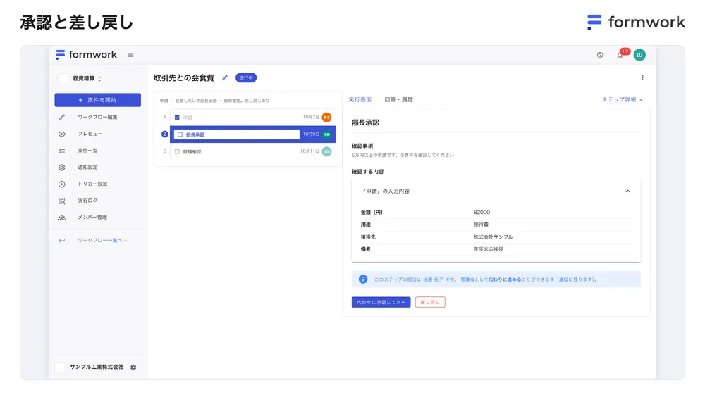Image resolution: width=705 pixels, height=397 pixels.
Task: Expand the ステップ詳細 dropdown
Action: (623, 99)
